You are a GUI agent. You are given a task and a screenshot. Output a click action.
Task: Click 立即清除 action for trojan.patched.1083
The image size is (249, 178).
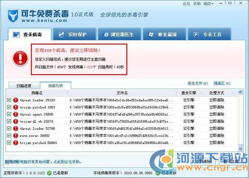[x=217, y=107]
